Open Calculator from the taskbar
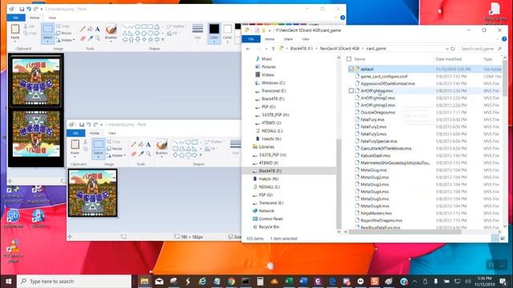Viewport: 513px width, 288px height. 260,281
